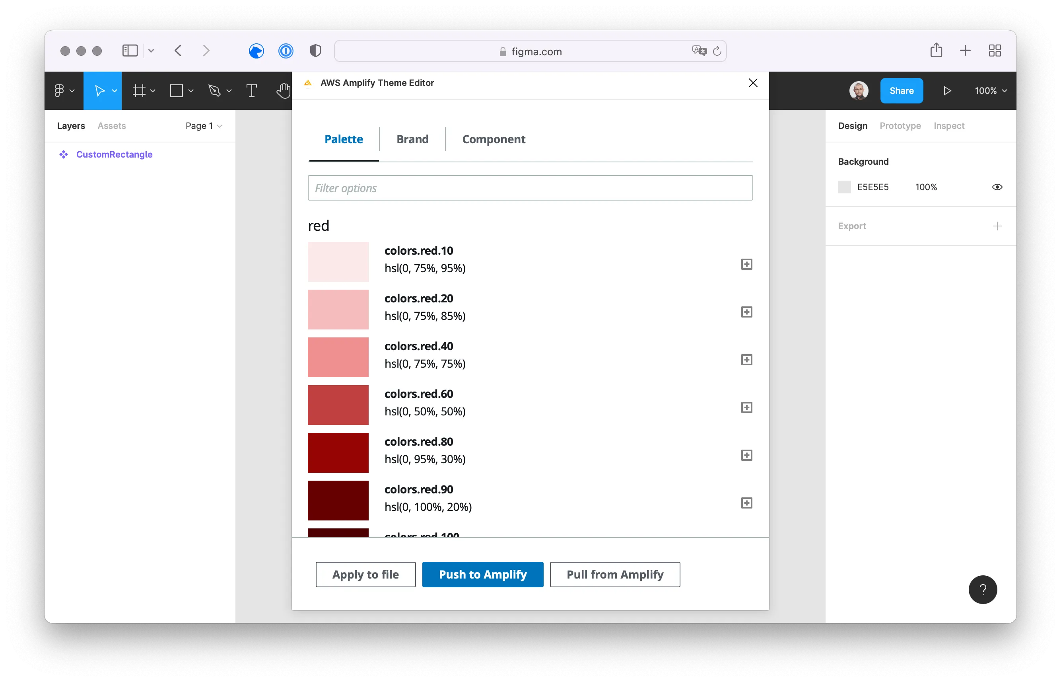1061x682 pixels.
Task: Add colors.red.60 as a style
Action: click(746, 407)
